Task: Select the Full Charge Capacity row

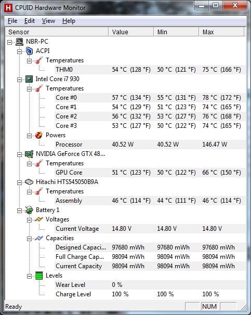Action: pyautogui.click(x=150, y=257)
